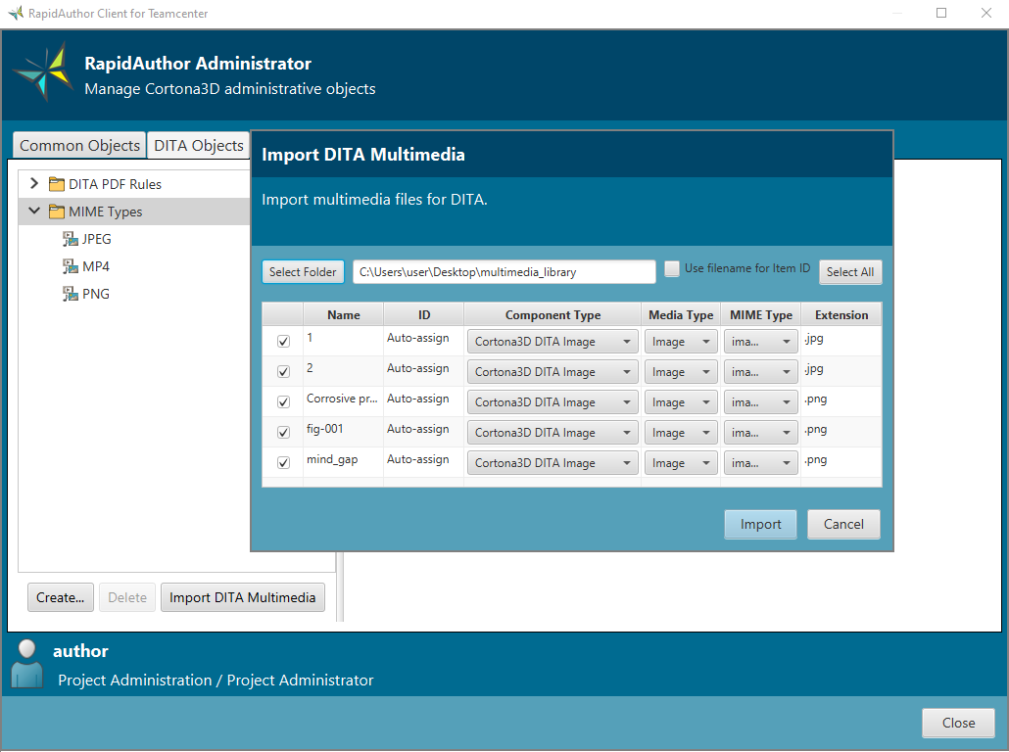Switch to the DITA Objects tab
This screenshot has height=752, width=1009.
[198, 145]
